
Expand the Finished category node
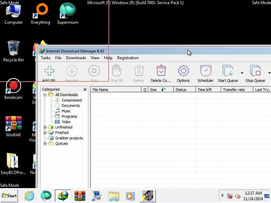(45, 133)
